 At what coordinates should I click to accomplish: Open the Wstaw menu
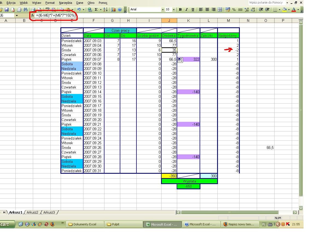pos(37,3)
